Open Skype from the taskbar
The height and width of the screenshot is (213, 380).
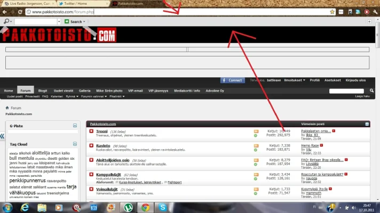[162, 207]
